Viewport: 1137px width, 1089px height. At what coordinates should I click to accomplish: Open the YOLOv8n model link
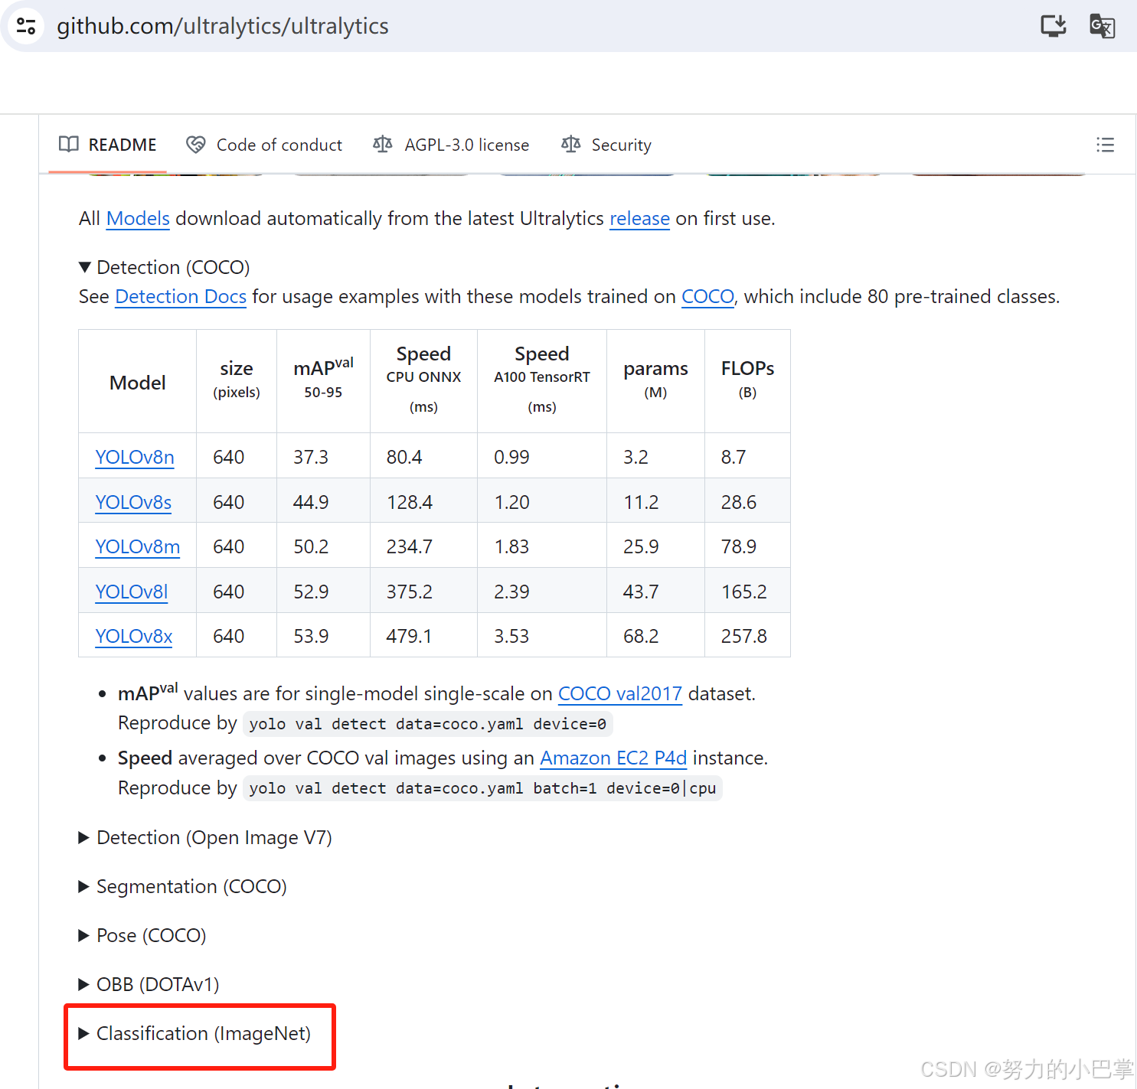click(135, 457)
